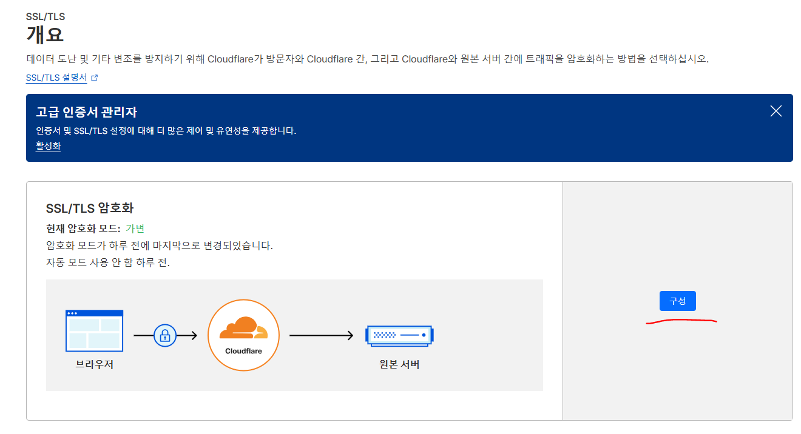Click the SSL/TLS 암호화 card heading
The image size is (801, 434).
point(90,209)
